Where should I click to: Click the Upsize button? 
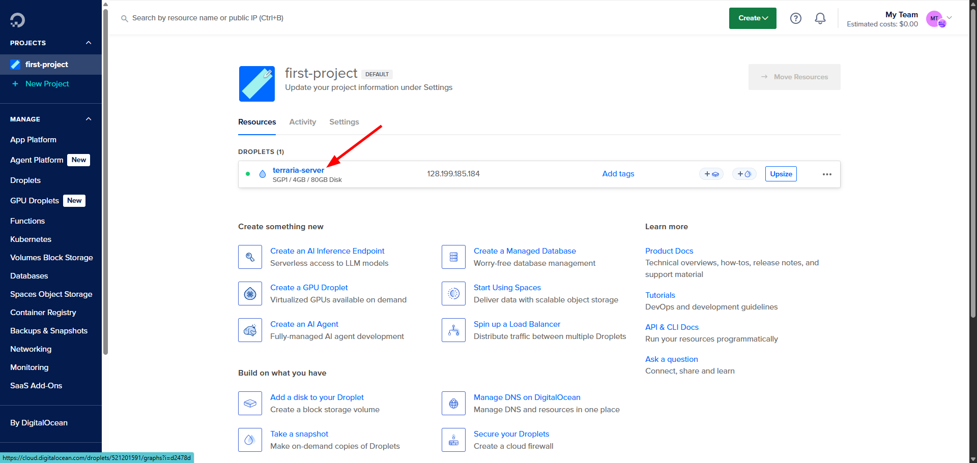point(781,174)
